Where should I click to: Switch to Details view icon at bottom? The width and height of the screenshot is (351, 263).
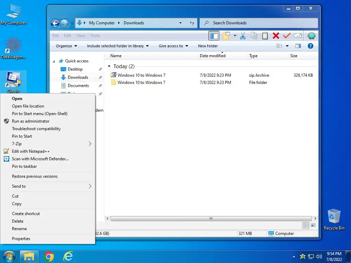coord(306,225)
